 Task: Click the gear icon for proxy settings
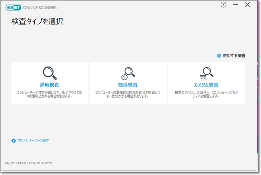click(14, 140)
